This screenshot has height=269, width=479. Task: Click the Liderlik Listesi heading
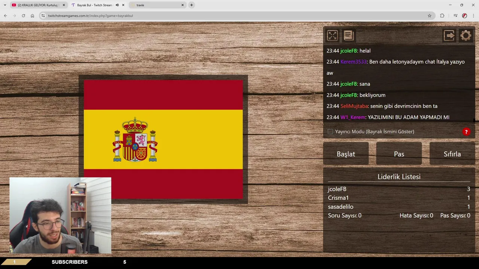[399, 177]
